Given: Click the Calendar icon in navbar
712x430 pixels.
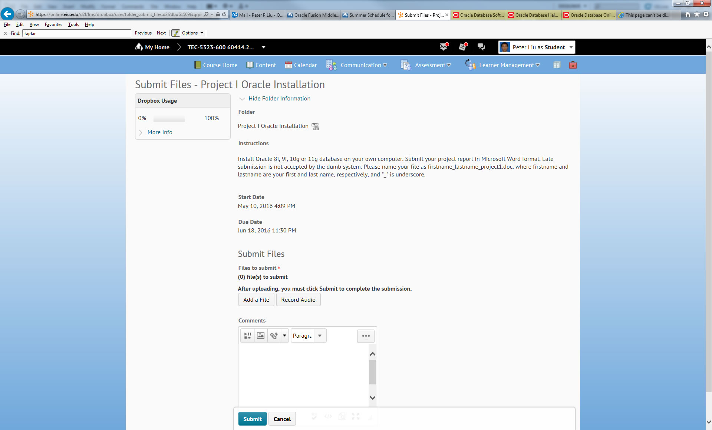Looking at the screenshot, I should pyautogui.click(x=289, y=65).
